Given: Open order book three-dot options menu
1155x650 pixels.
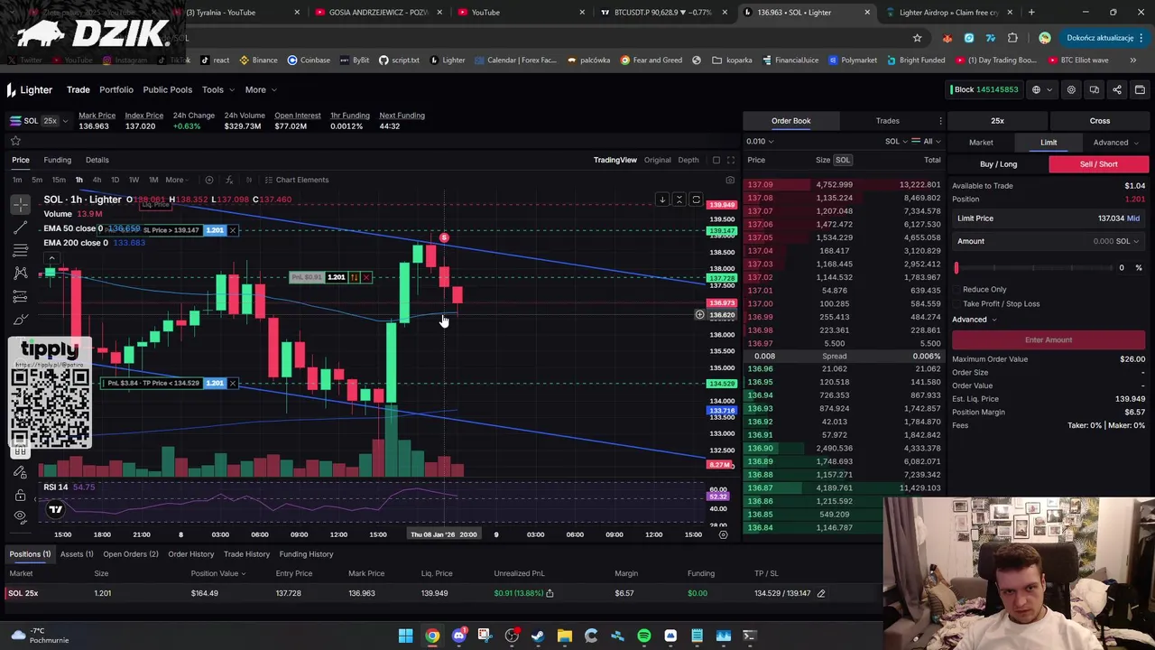Looking at the screenshot, I should (940, 121).
